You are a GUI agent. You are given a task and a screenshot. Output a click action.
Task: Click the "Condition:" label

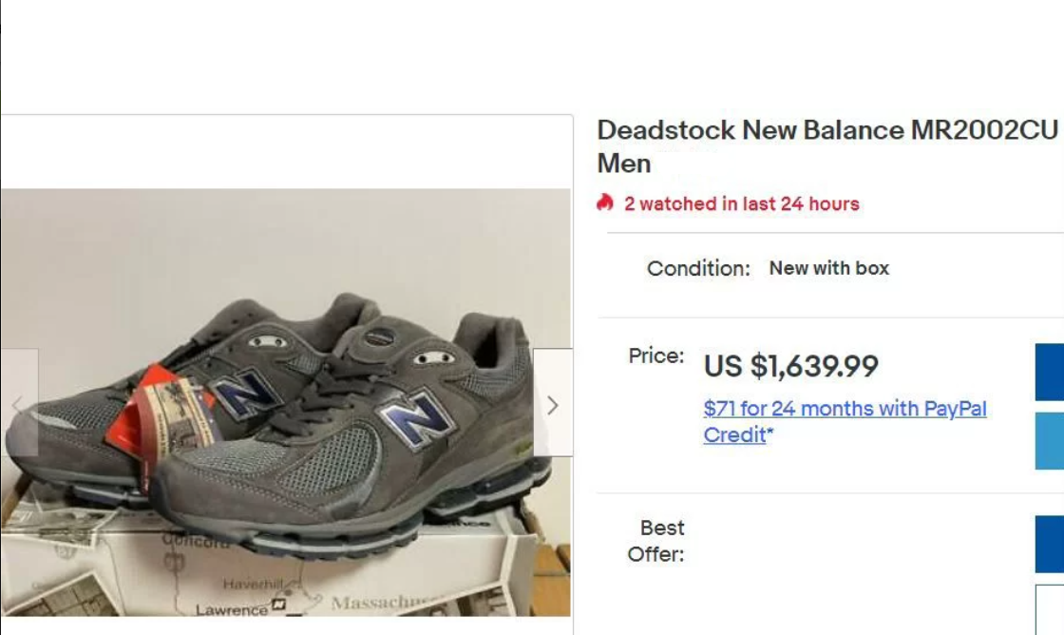tap(698, 269)
